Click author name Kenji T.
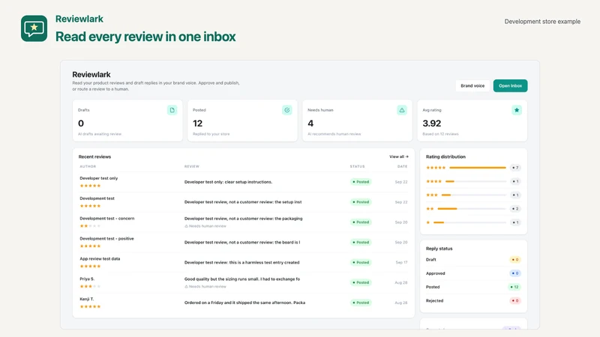The height and width of the screenshot is (337, 600). 87,299
